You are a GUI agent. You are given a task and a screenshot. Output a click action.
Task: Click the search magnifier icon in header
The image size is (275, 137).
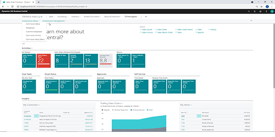click(249, 12)
